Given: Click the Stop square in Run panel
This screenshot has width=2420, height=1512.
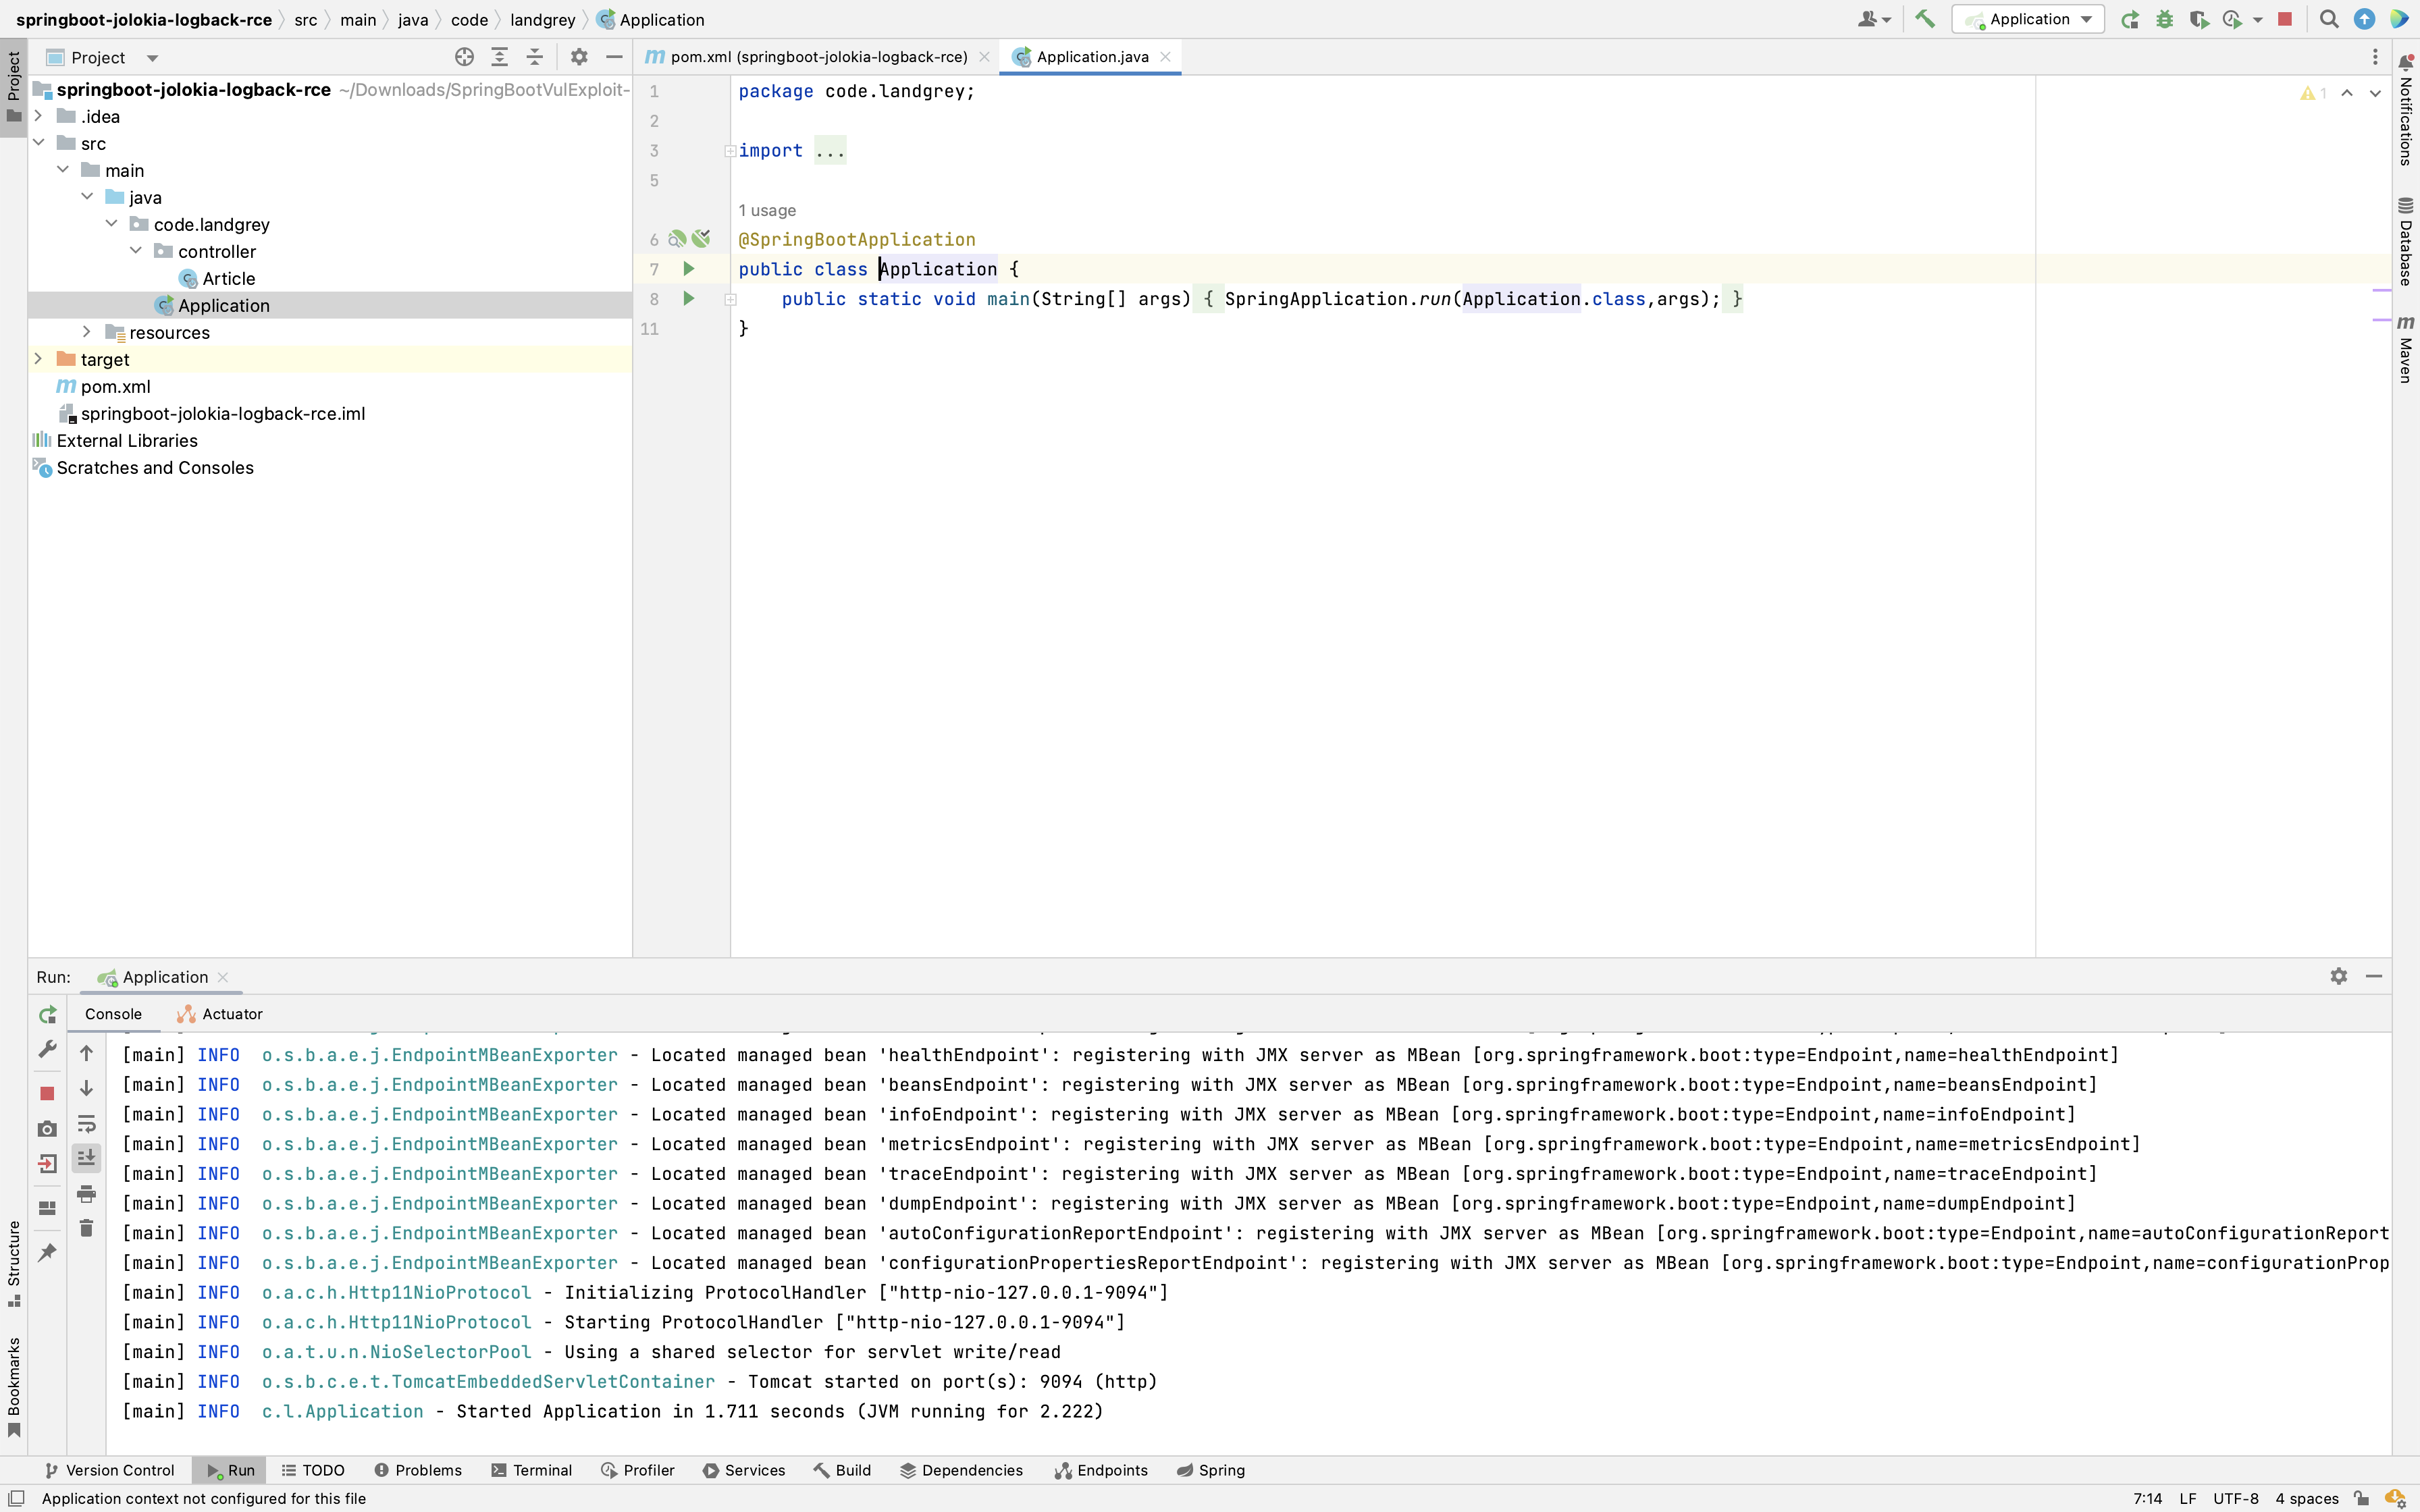Looking at the screenshot, I should pyautogui.click(x=47, y=1093).
